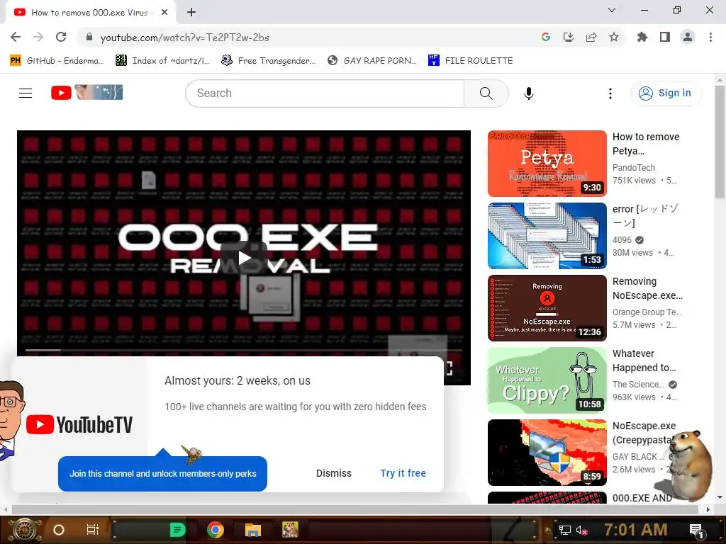Screen dimensions: 726x544
Task: Click 'Try it free' on YouTube TV promo
Action: (403, 473)
